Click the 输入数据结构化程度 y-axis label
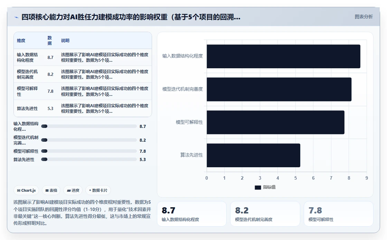 coord(182,56)
